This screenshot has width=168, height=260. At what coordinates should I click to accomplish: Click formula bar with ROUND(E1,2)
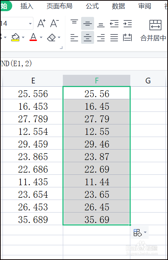click(84, 64)
